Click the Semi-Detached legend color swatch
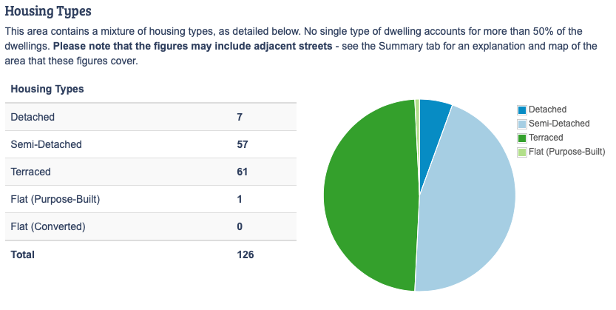 522,124
